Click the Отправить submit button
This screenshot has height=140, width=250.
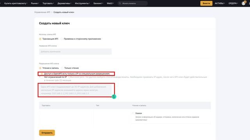47,133
